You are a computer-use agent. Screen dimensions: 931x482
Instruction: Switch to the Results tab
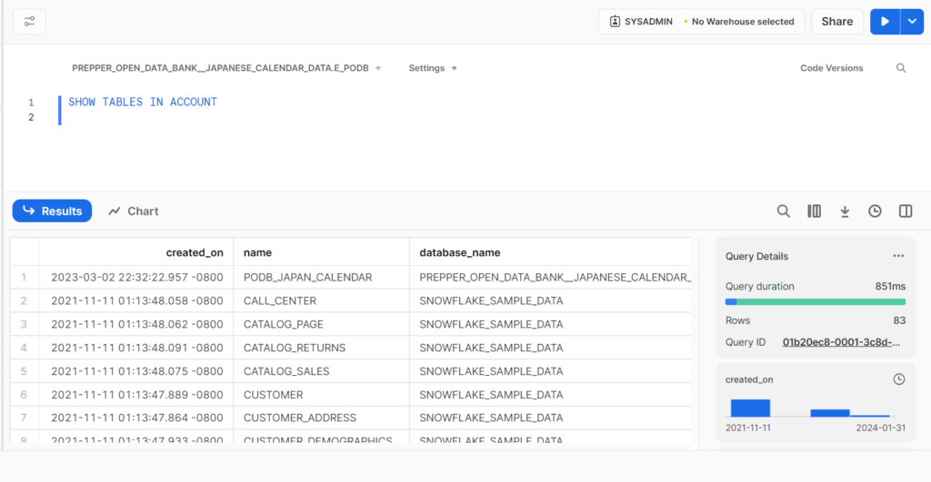click(52, 211)
